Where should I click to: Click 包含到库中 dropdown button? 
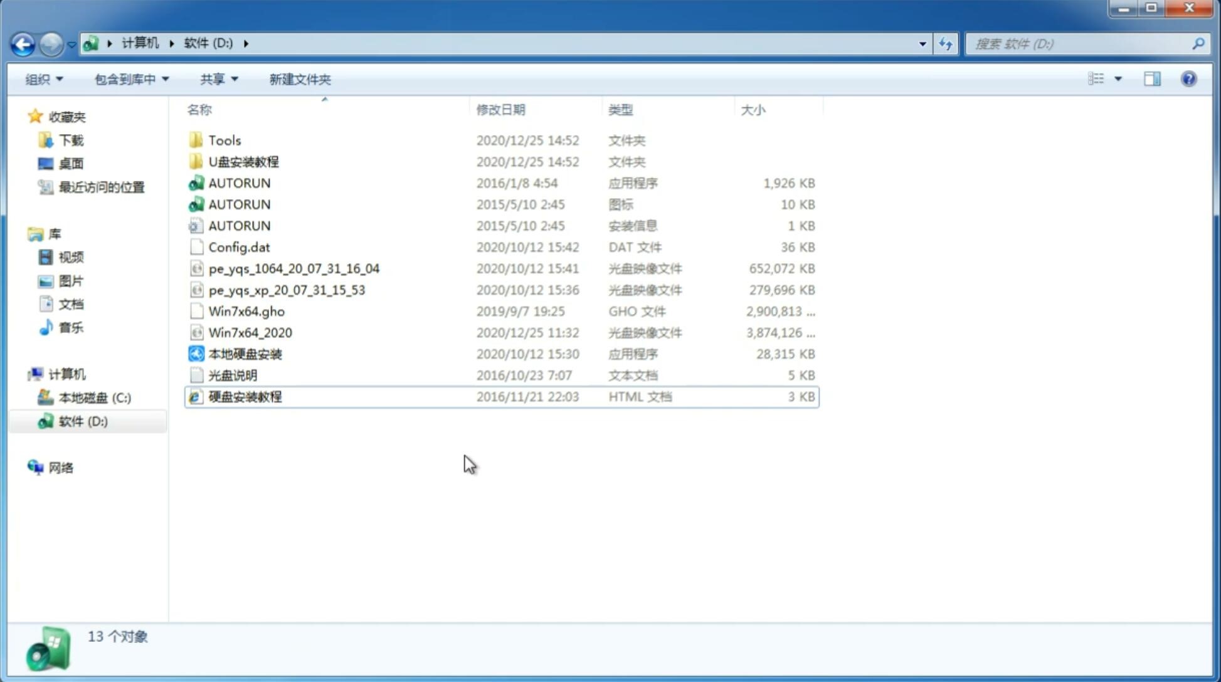pos(130,78)
